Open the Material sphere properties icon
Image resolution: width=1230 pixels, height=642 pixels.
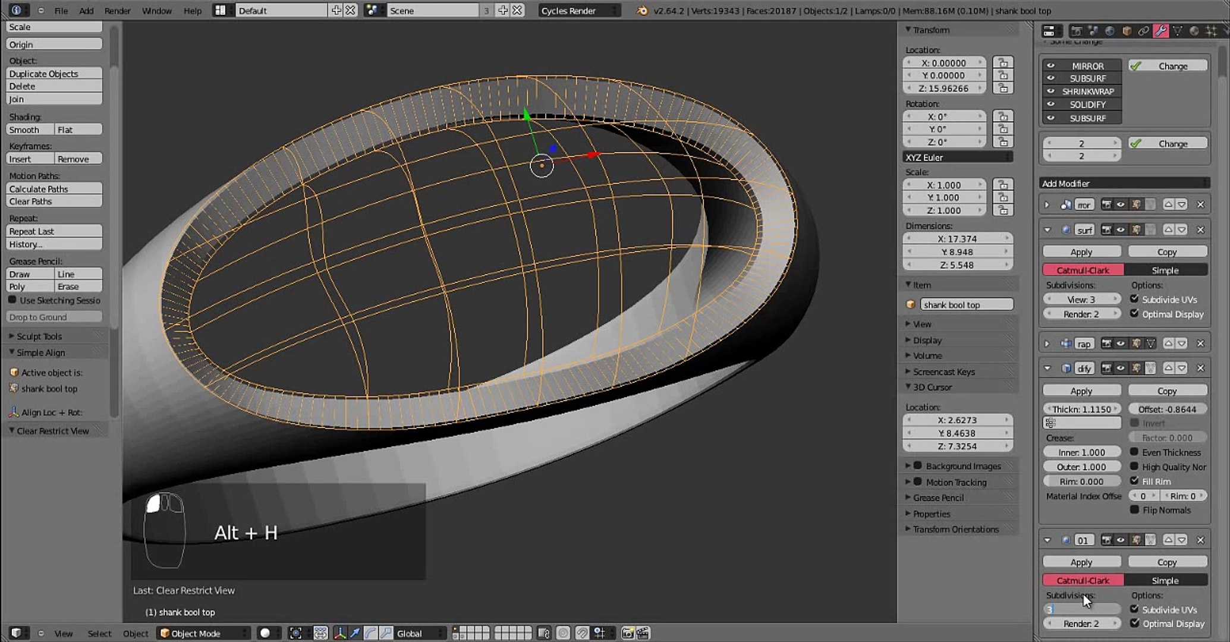(1194, 31)
